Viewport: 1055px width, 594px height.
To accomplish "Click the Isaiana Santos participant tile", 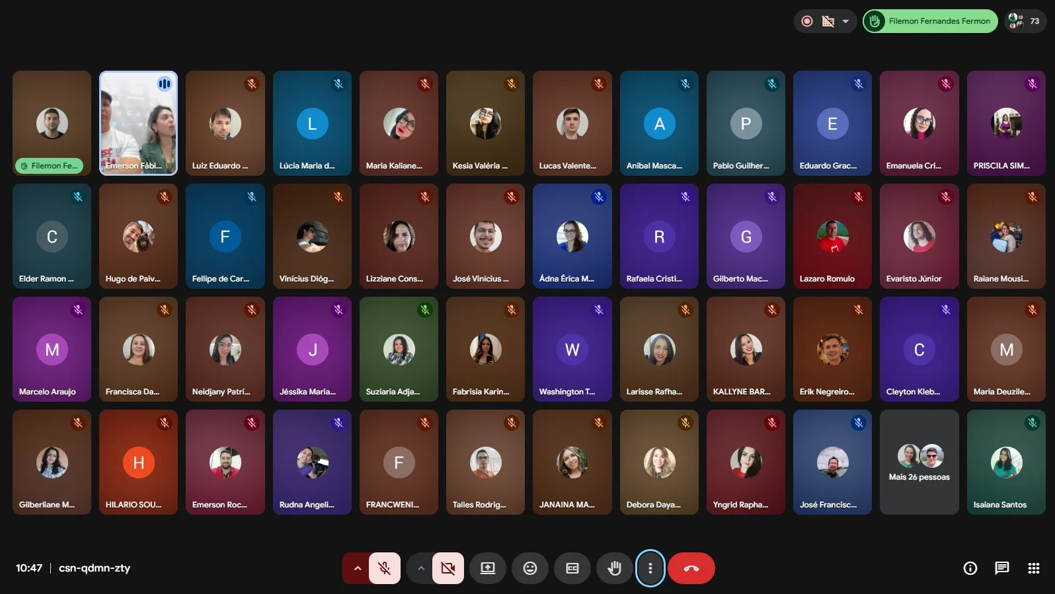I will point(1005,463).
